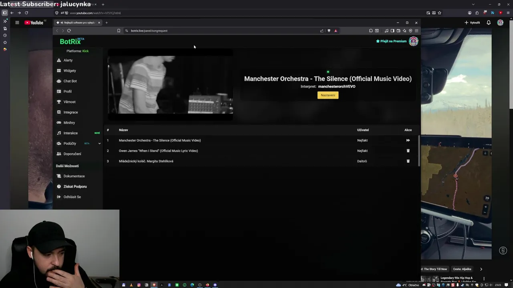Click BotRix logo
Viewport: 513px width, 288px height.
click(72, 41)
